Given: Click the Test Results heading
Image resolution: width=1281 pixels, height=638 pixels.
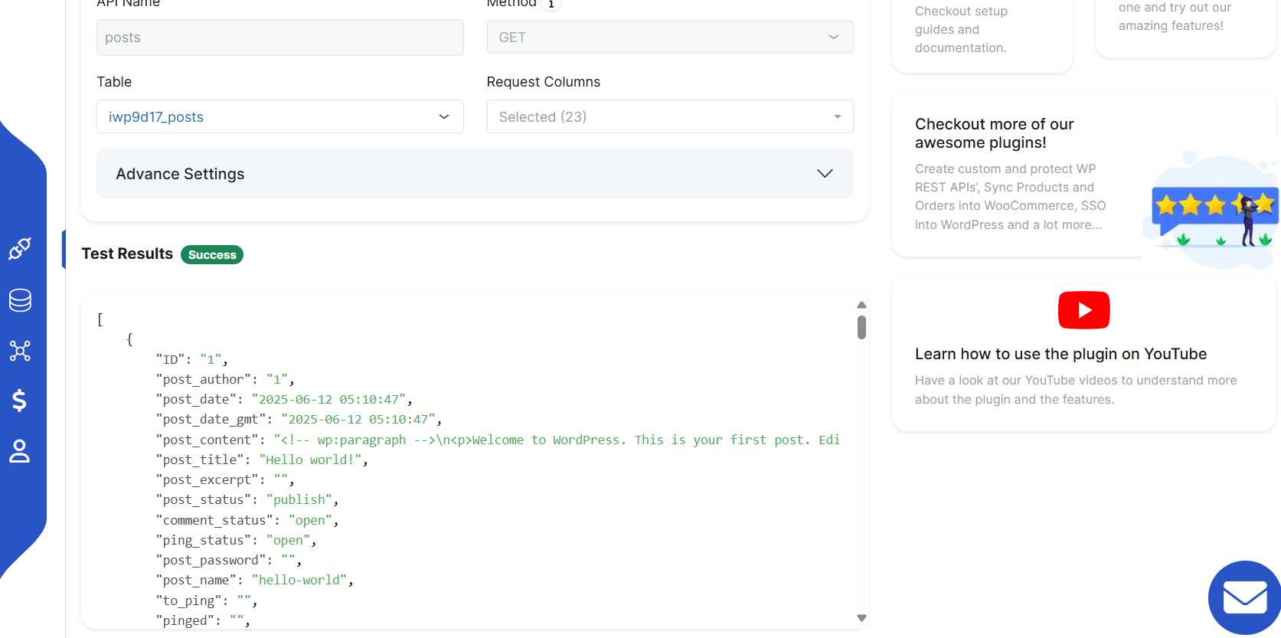Looking at the screenshot, I should coord(127,254).
